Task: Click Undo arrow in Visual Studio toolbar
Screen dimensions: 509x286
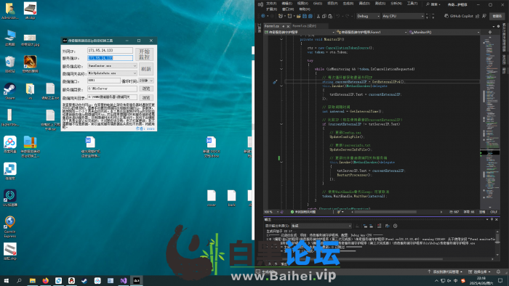Action: click(x=338, y=16)
